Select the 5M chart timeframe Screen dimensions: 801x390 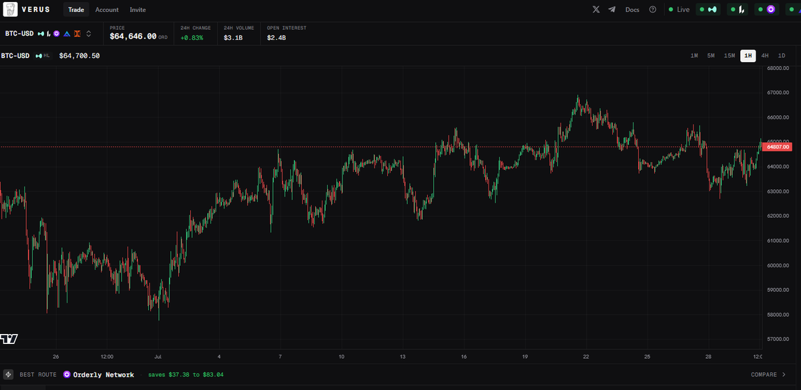point(711,56)
